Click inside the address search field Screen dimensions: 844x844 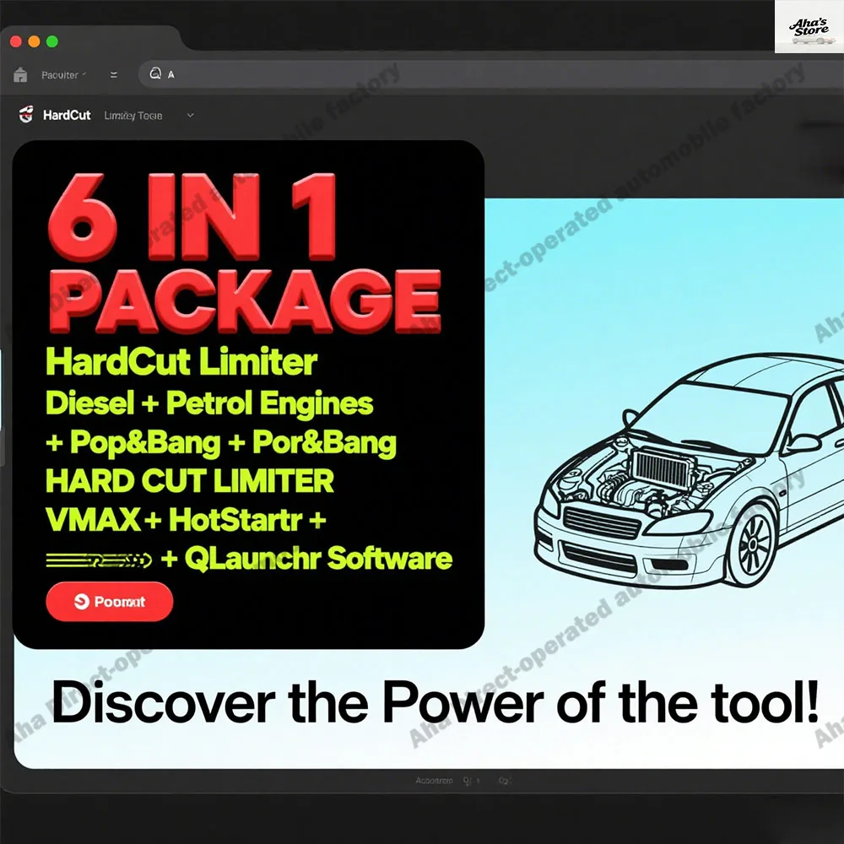253,74
